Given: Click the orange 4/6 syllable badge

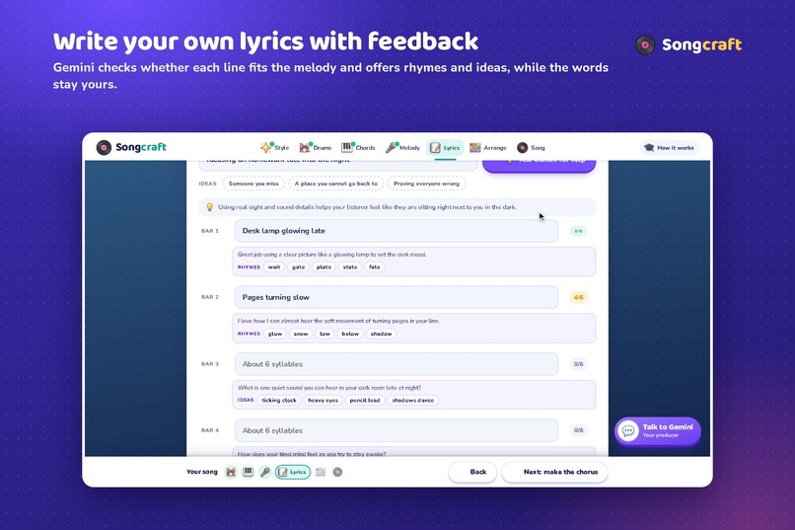Looking at the screenshot, I should pos(578,298).
